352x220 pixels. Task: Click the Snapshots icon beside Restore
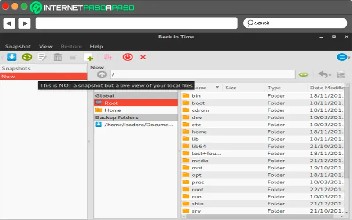pos(341,74)
